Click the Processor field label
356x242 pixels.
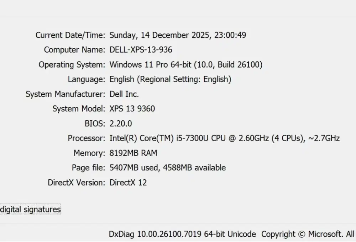pyautogui.click(x=86, y=138)
